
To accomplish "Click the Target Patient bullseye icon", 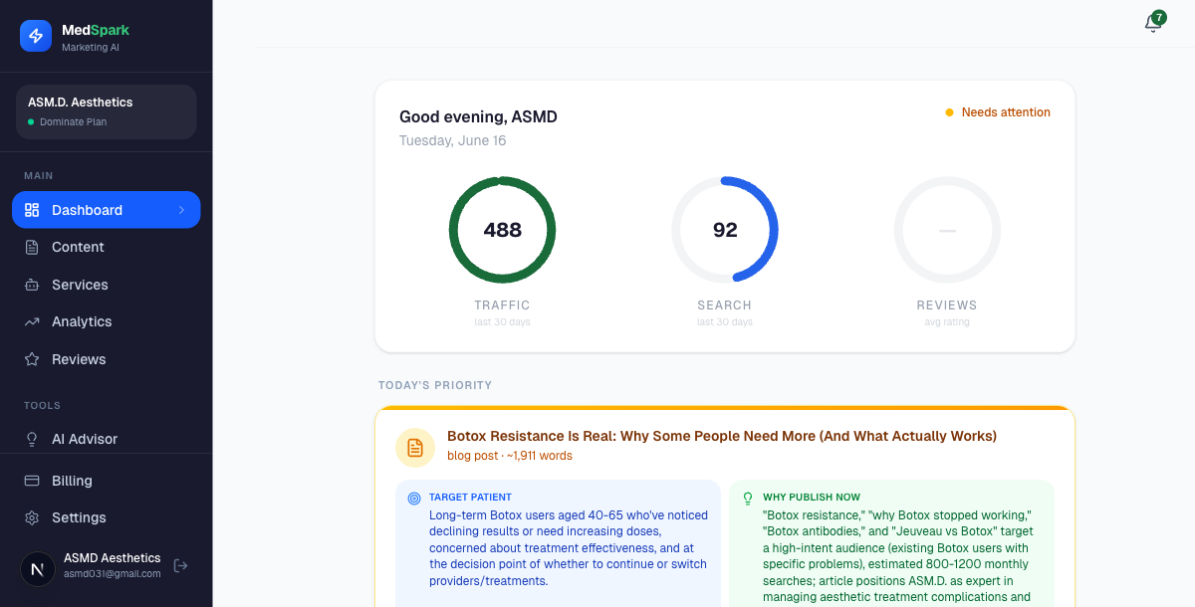I will (414, 499).
